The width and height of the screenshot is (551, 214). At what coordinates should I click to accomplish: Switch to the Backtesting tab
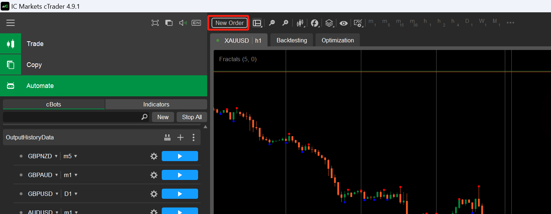point(292,40)
